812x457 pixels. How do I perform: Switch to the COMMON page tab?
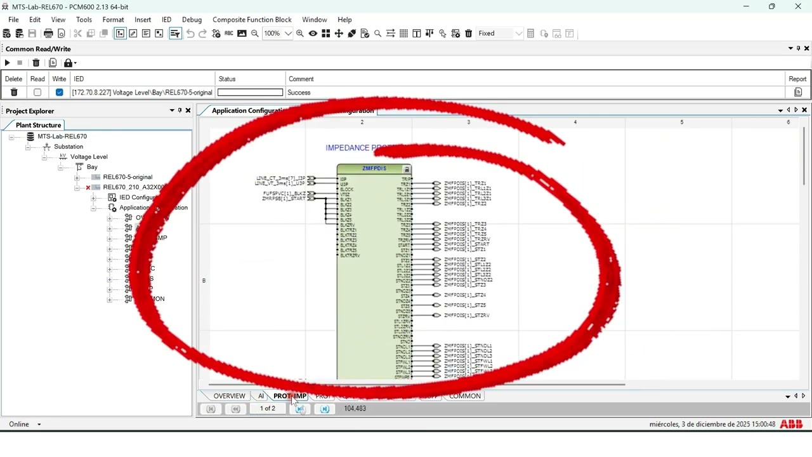465,396
